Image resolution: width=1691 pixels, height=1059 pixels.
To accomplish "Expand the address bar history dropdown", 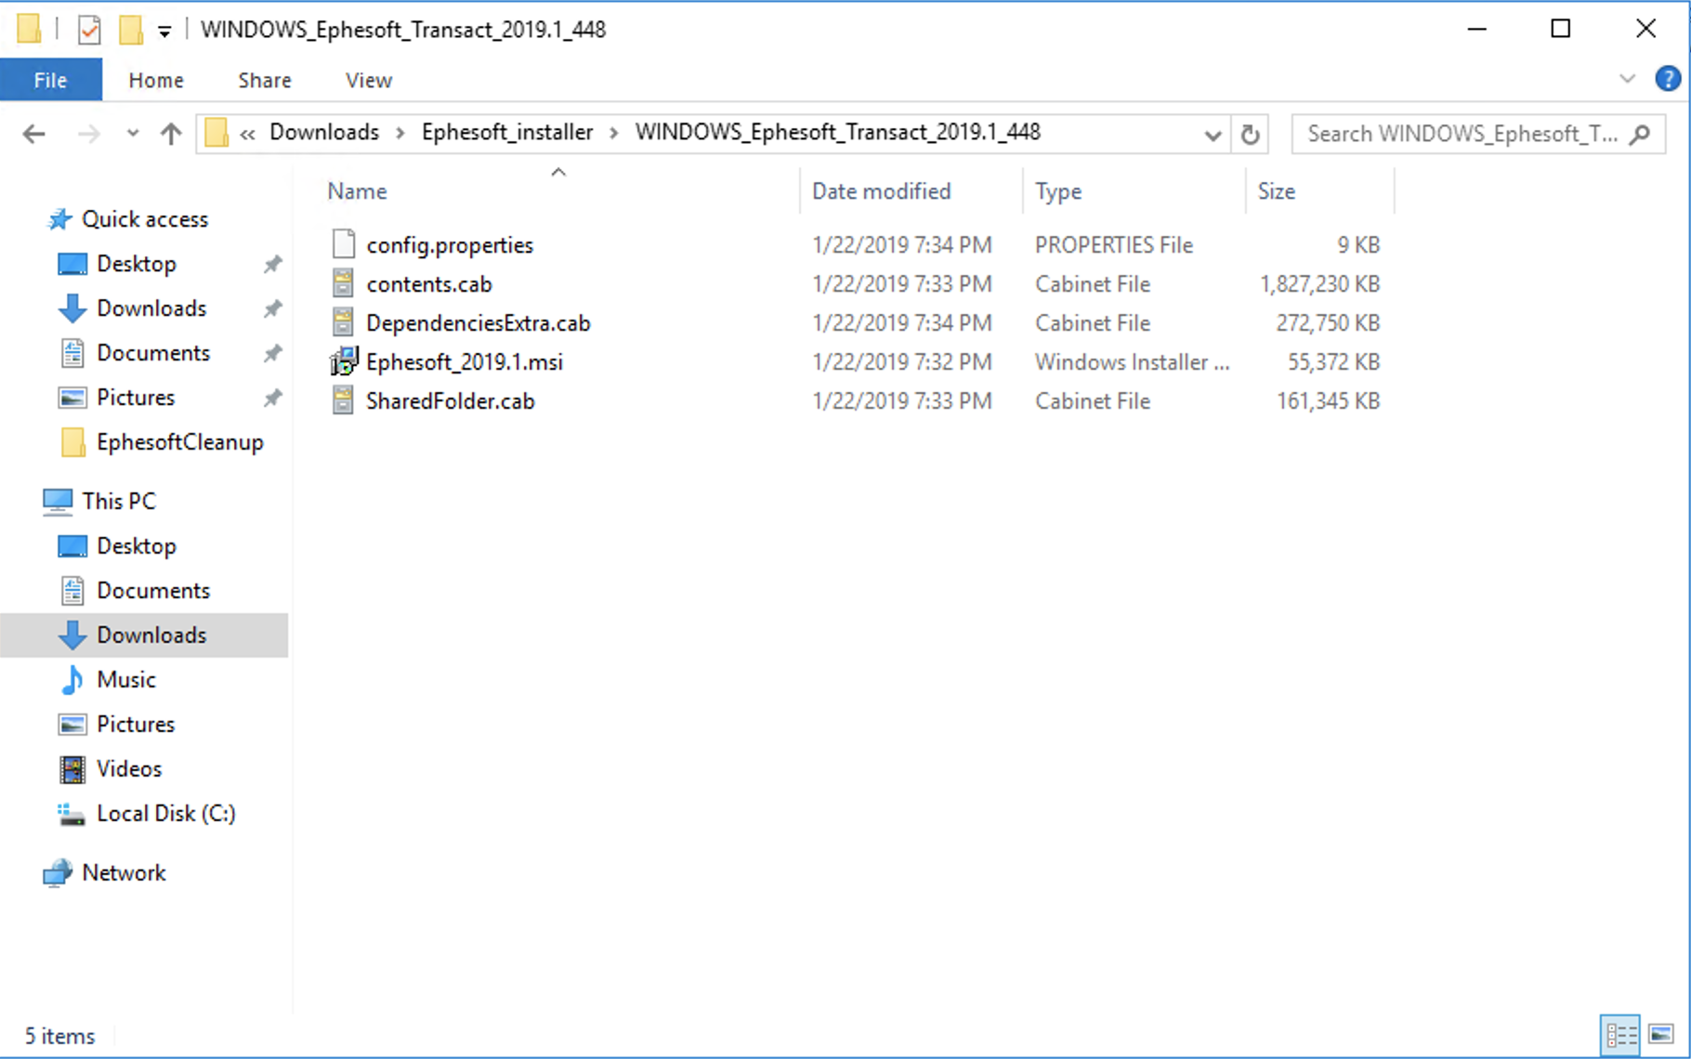I will point(1213,136).
